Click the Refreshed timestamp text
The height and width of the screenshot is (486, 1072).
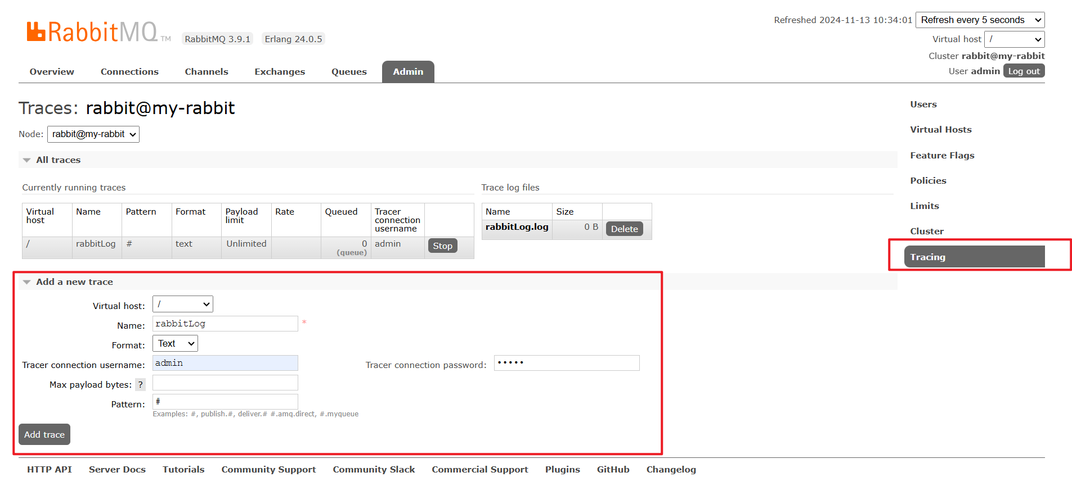(843, 20)
